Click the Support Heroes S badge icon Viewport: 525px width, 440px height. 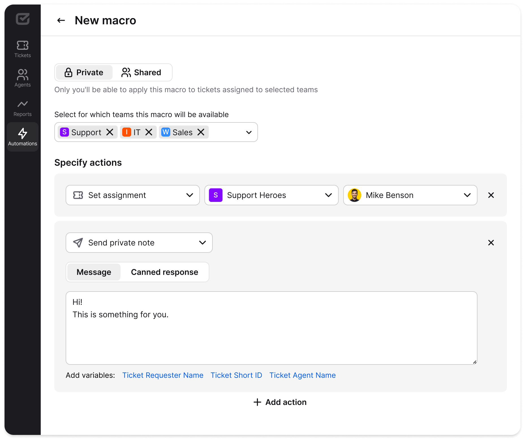[x=216, y=195]
